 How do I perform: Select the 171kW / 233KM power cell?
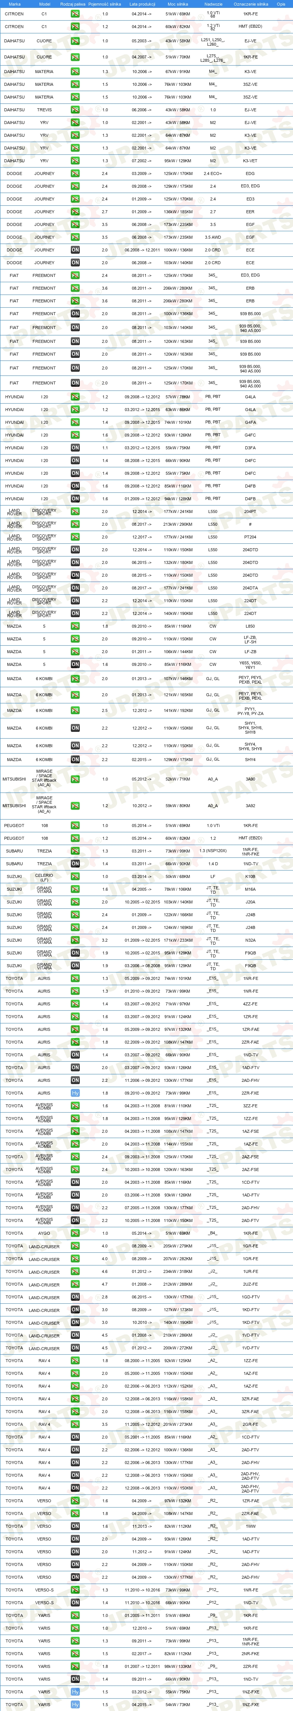pos(178,940)
